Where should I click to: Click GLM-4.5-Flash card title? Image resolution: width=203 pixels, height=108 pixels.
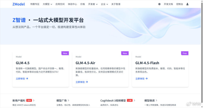click(147, 63)
